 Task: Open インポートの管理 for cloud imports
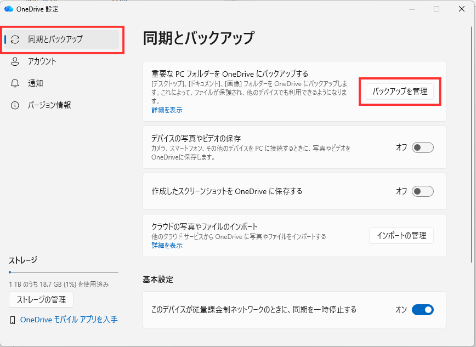coord(401,236)
